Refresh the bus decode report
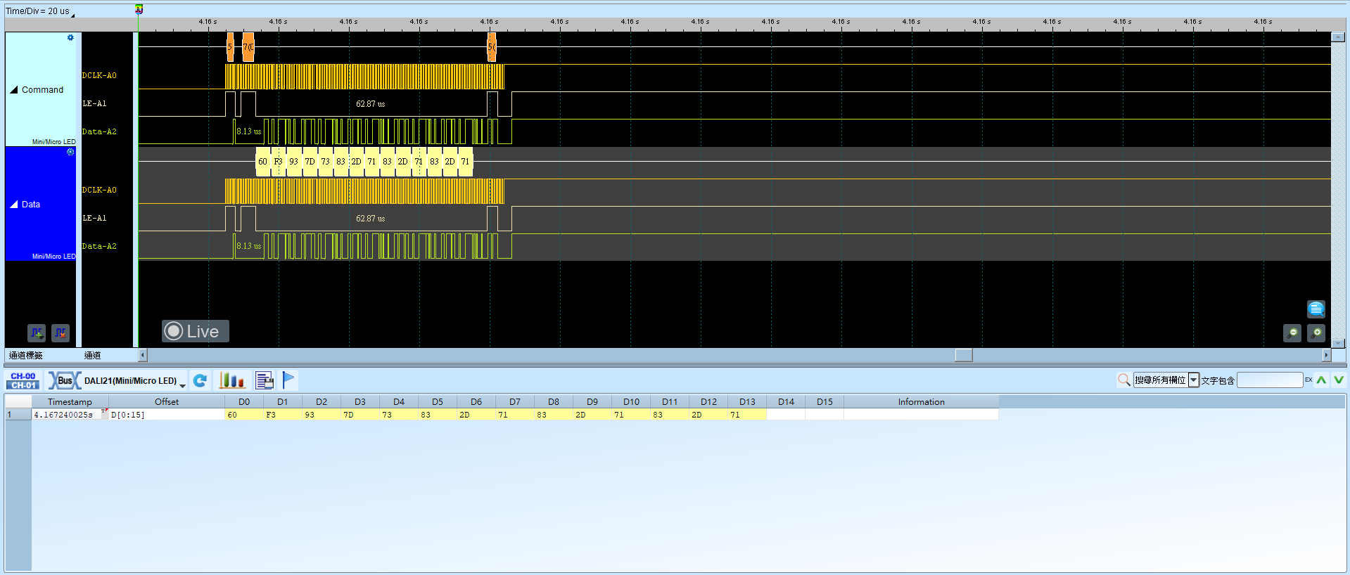 click(200, 380)
